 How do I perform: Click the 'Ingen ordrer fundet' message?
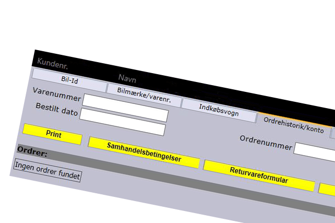pos(47,173)
